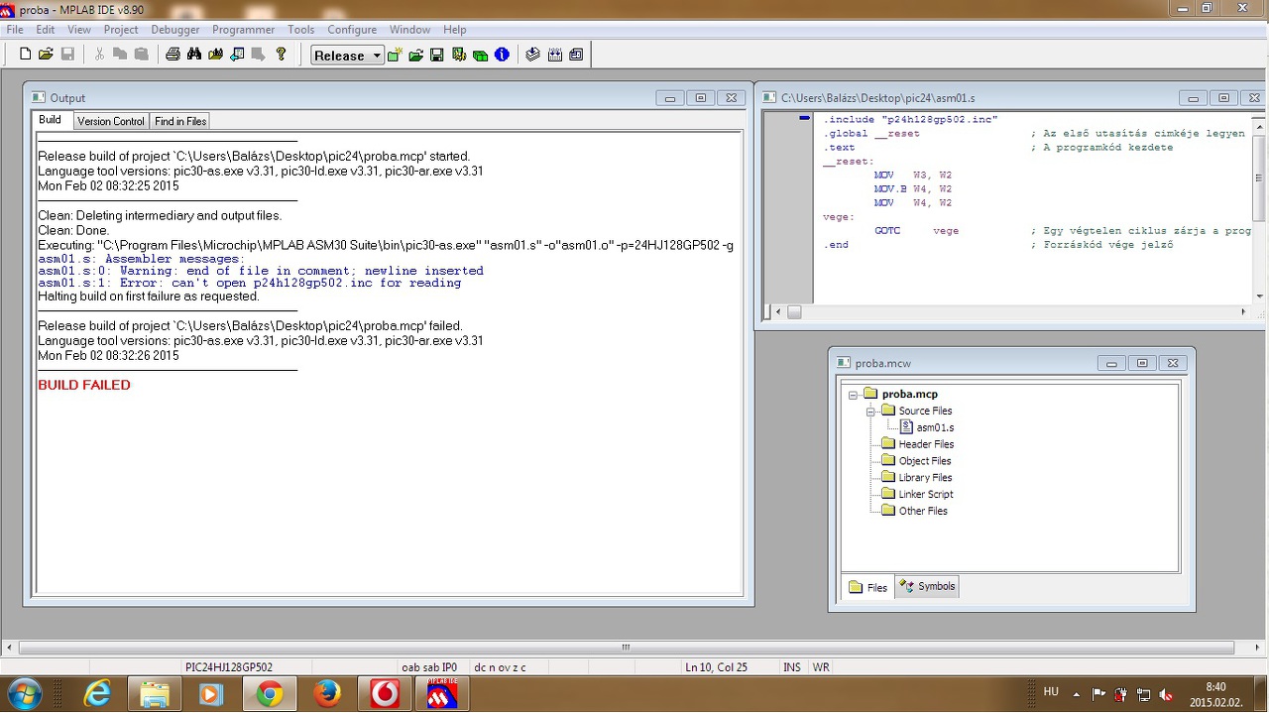
Task: Open the Windows Start button
Action: tap(24, 693)
